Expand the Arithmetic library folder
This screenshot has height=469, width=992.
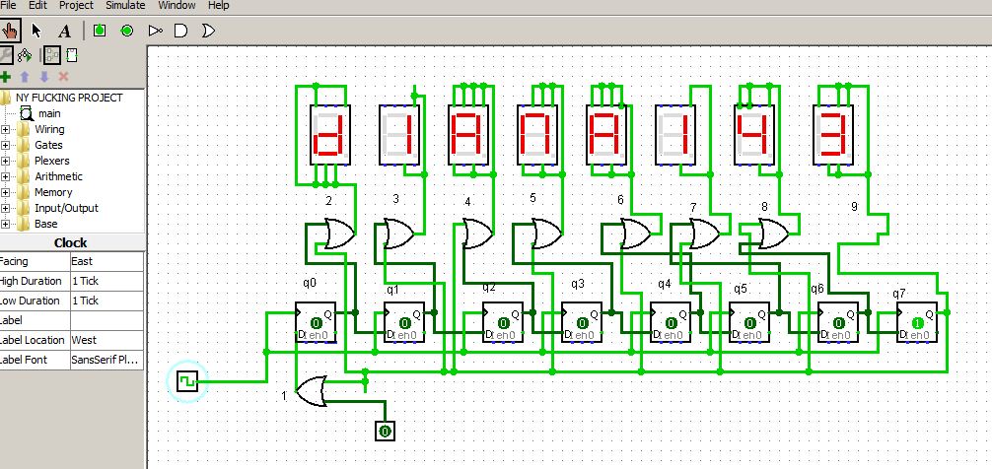pyautogui.click(x=5, y=176)
